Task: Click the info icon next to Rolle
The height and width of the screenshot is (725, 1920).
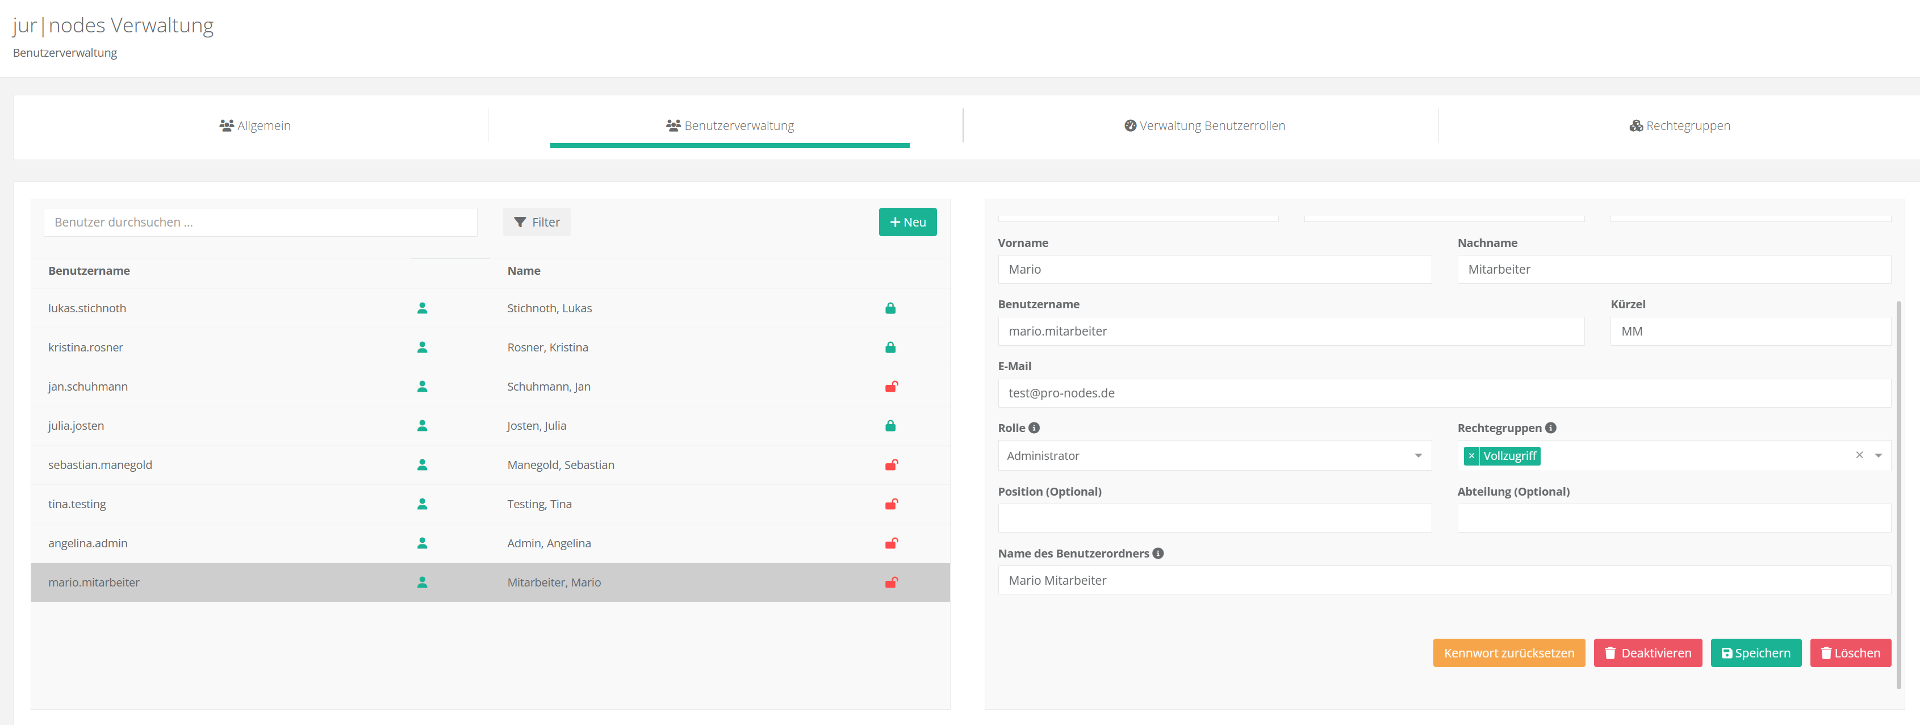Action: tap(1034, 428)
